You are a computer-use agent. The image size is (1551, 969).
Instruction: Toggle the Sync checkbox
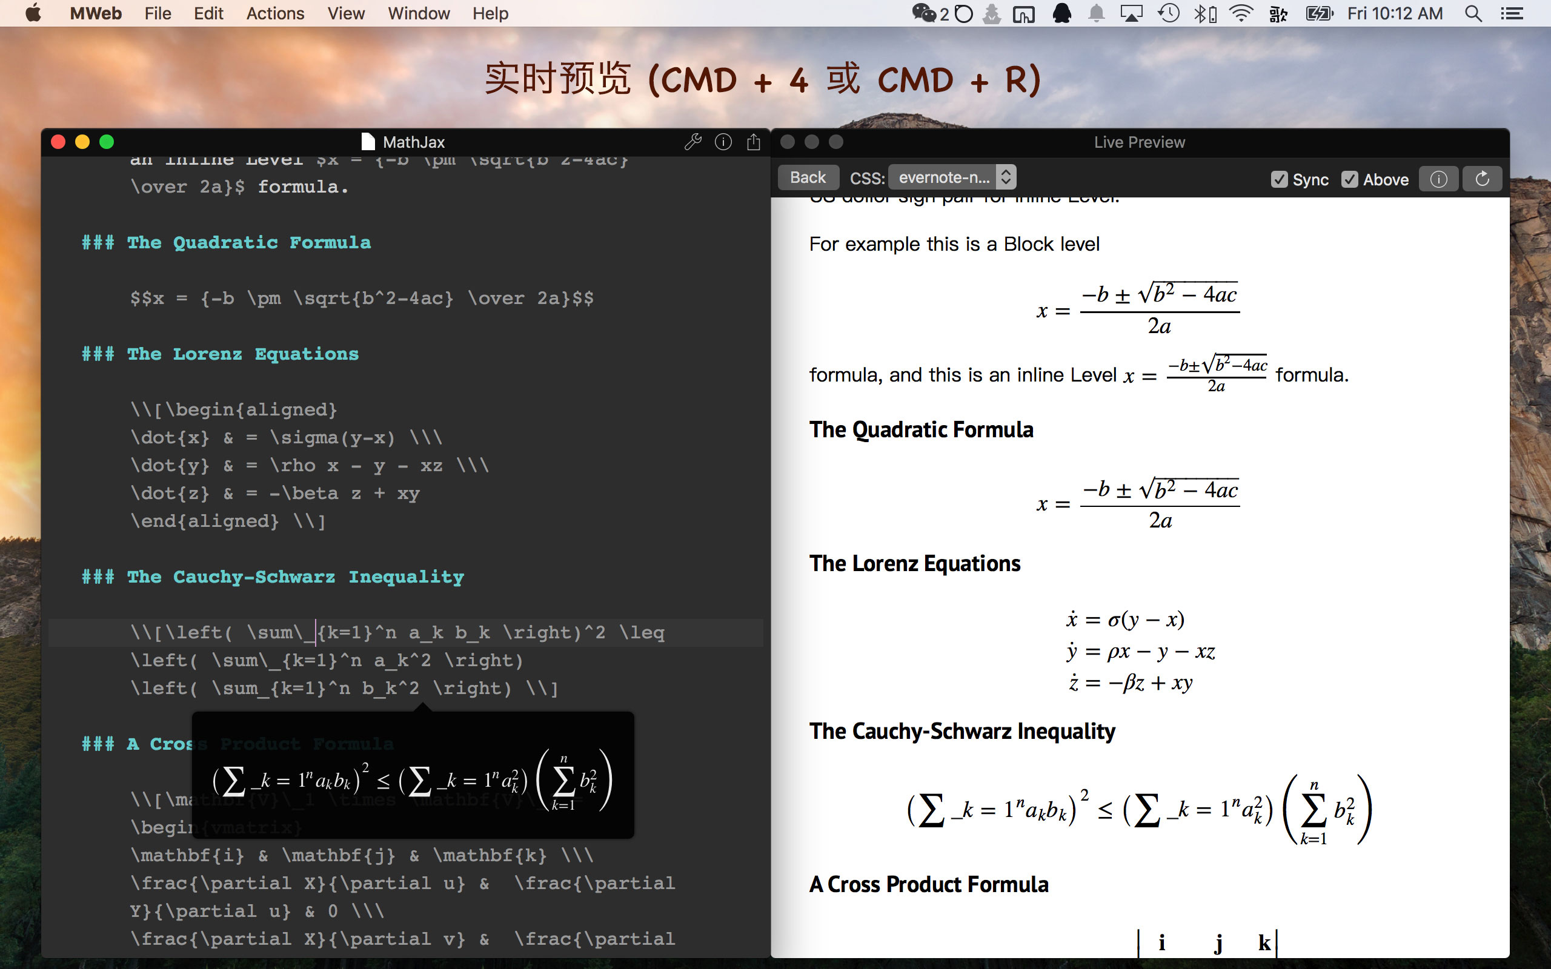(x=1278, y=179)
